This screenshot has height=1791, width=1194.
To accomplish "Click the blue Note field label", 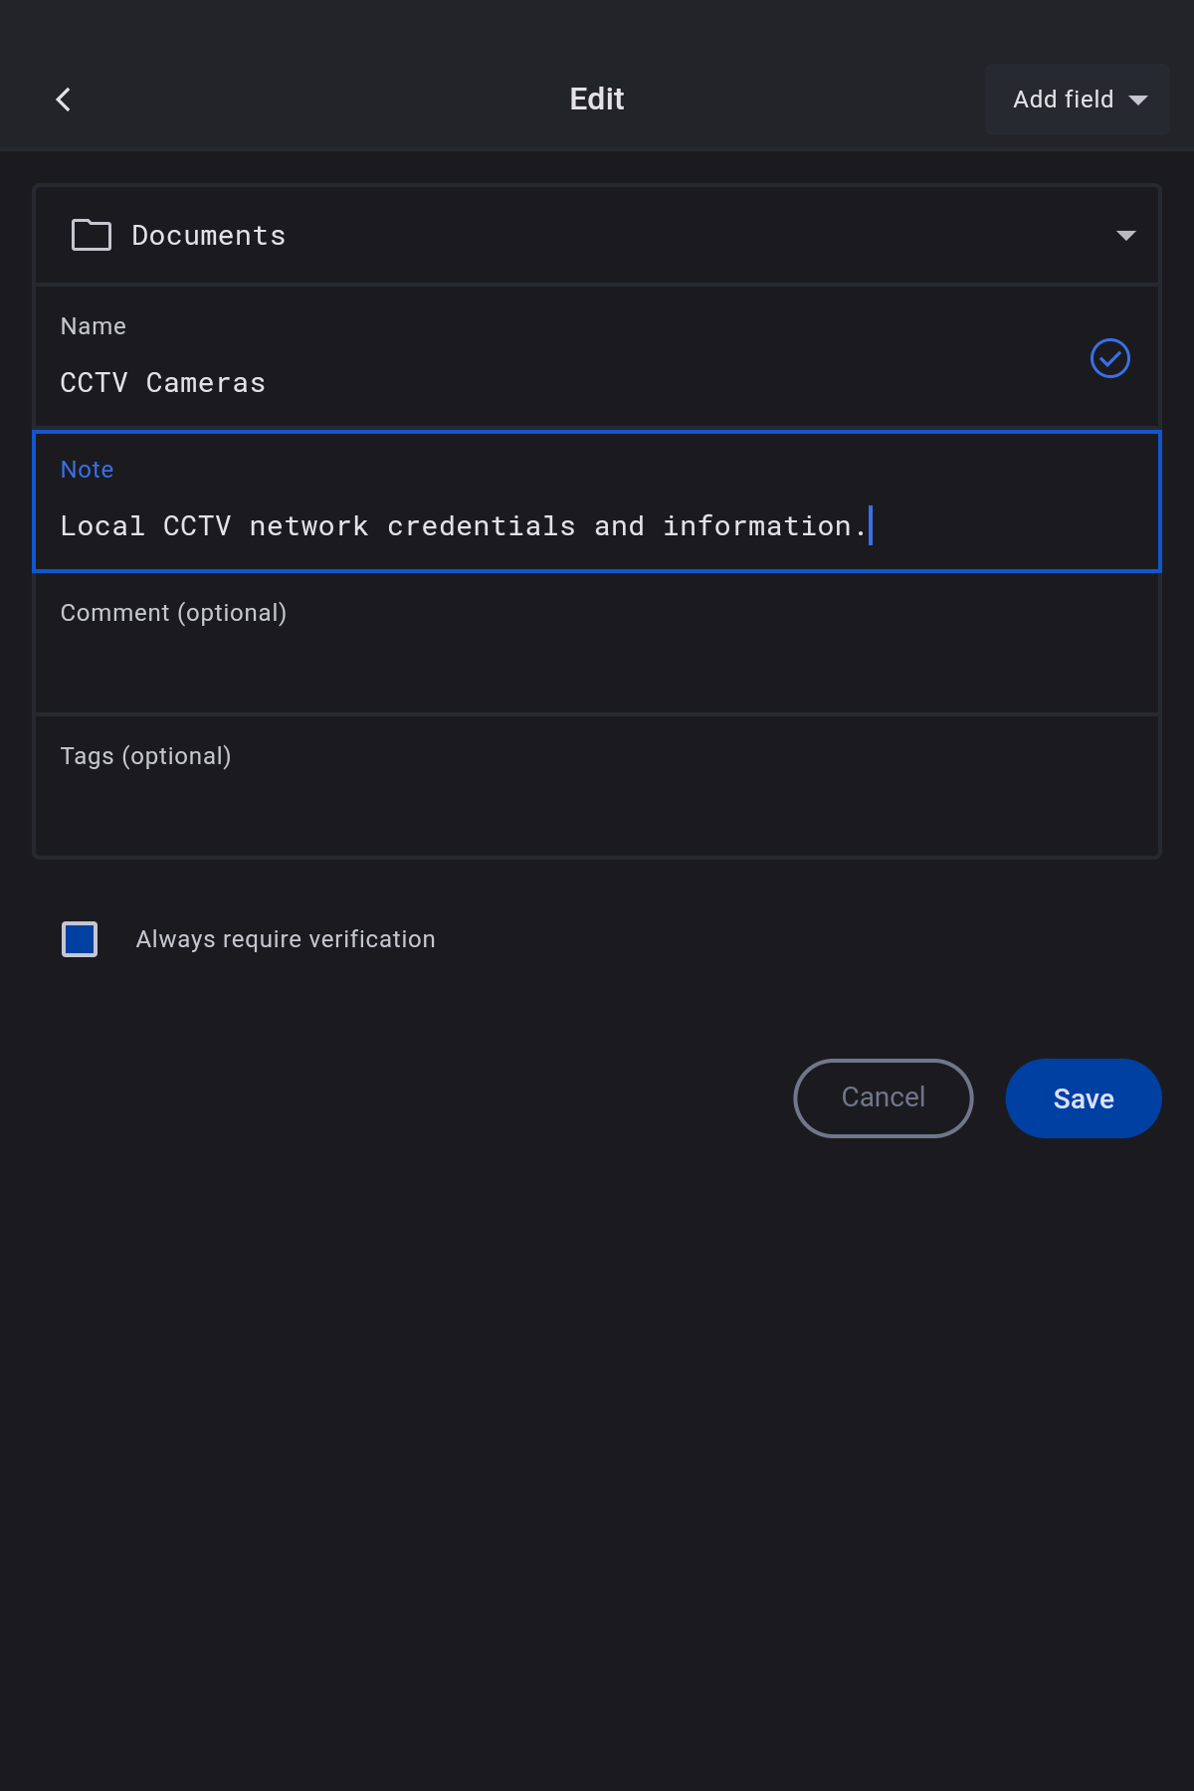I will pyautogui.click(x=88, y=470).
